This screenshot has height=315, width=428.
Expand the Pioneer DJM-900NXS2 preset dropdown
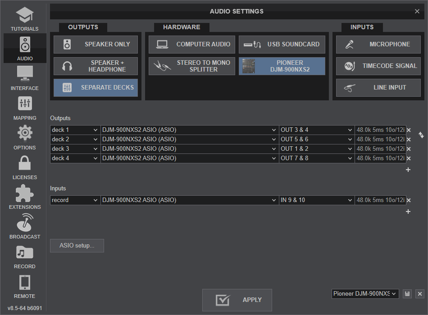pyautogui.click(x=365, y=294)
